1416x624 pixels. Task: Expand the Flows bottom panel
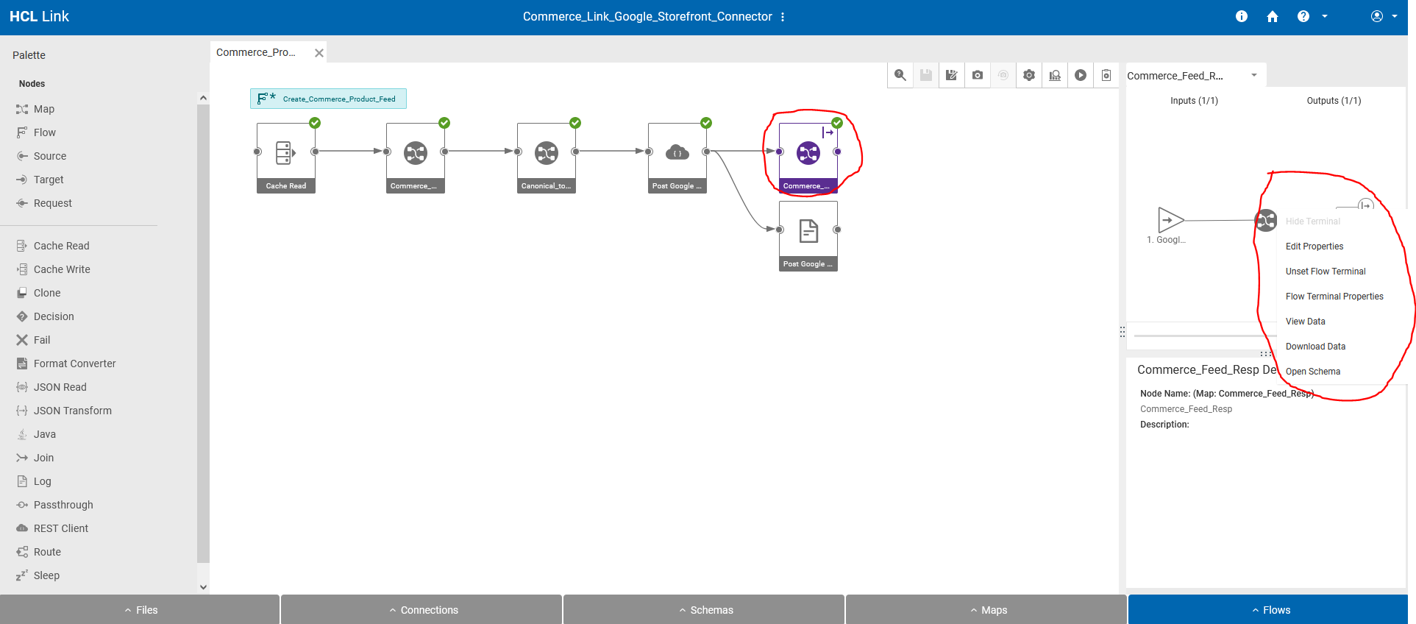tap(1269, 610)
